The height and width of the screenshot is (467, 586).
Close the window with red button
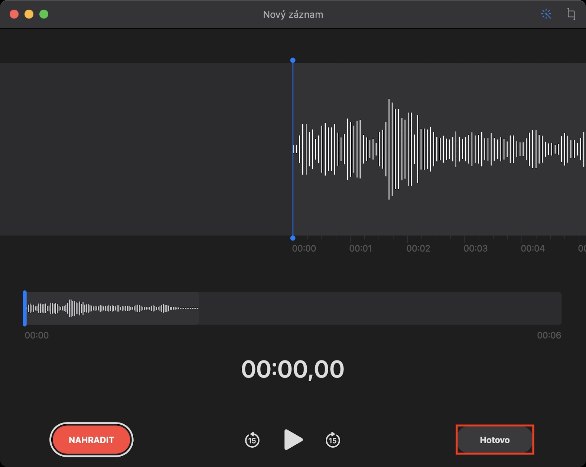14,14
